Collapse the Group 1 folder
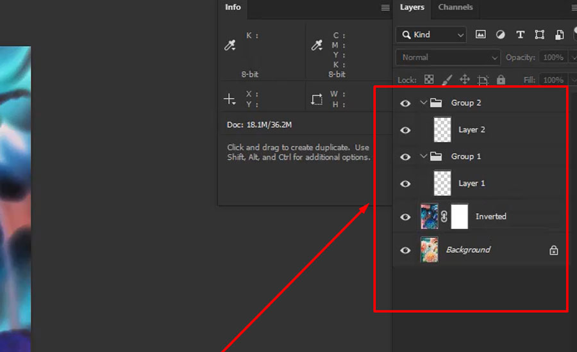577x352 pixels. pyautogui.click(x=423, y=156)
